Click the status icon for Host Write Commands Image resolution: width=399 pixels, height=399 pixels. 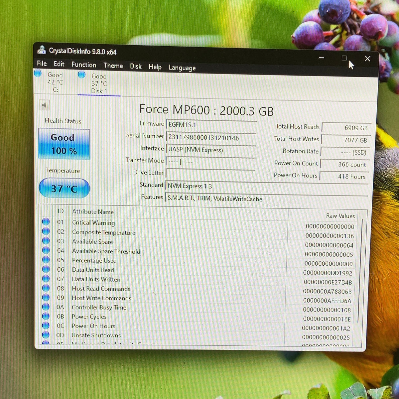click(x=46, y=297)
